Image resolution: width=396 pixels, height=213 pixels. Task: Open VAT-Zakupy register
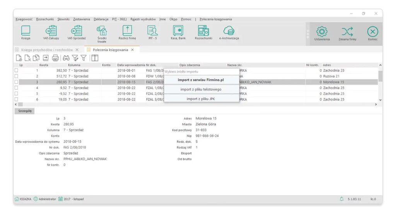[51, 31]
